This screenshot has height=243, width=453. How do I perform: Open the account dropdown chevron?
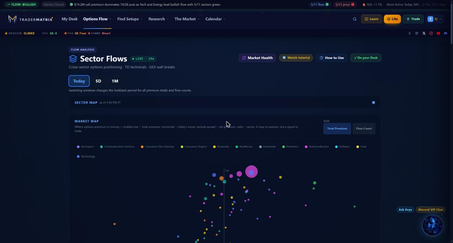pos(440,19)
